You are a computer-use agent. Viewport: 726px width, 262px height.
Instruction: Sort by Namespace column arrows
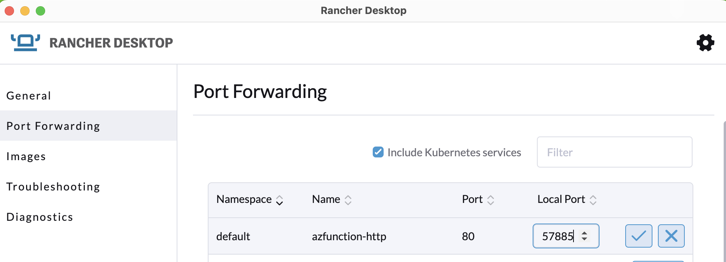pyautogui.click(x=279, y=200)
